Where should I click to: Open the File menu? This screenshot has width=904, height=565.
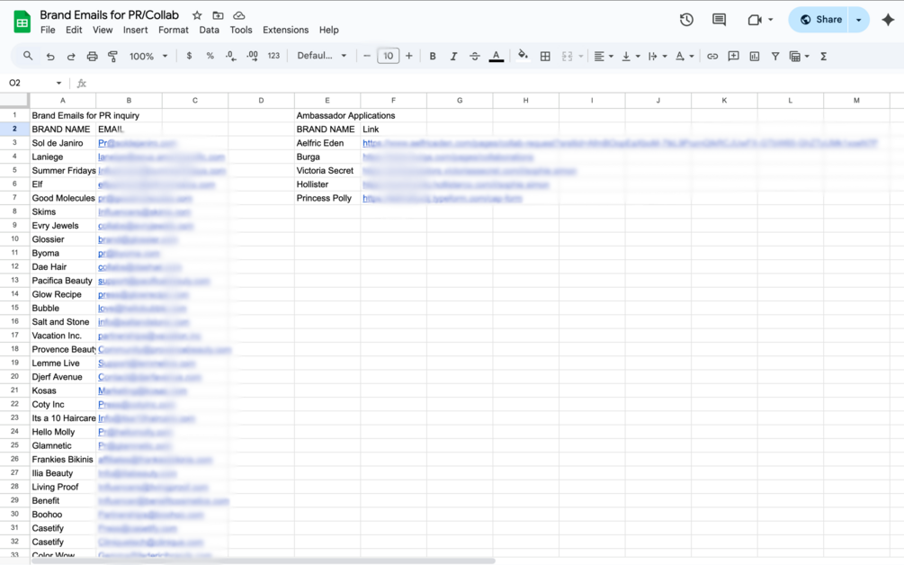[x=48, y=30]
